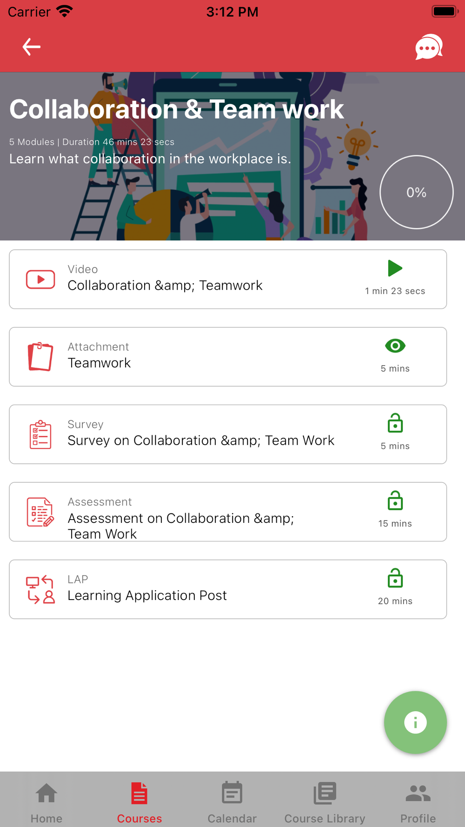
Task: Open the Survey on Collaboration & Team Work title
Action: (x=201, y=440)
